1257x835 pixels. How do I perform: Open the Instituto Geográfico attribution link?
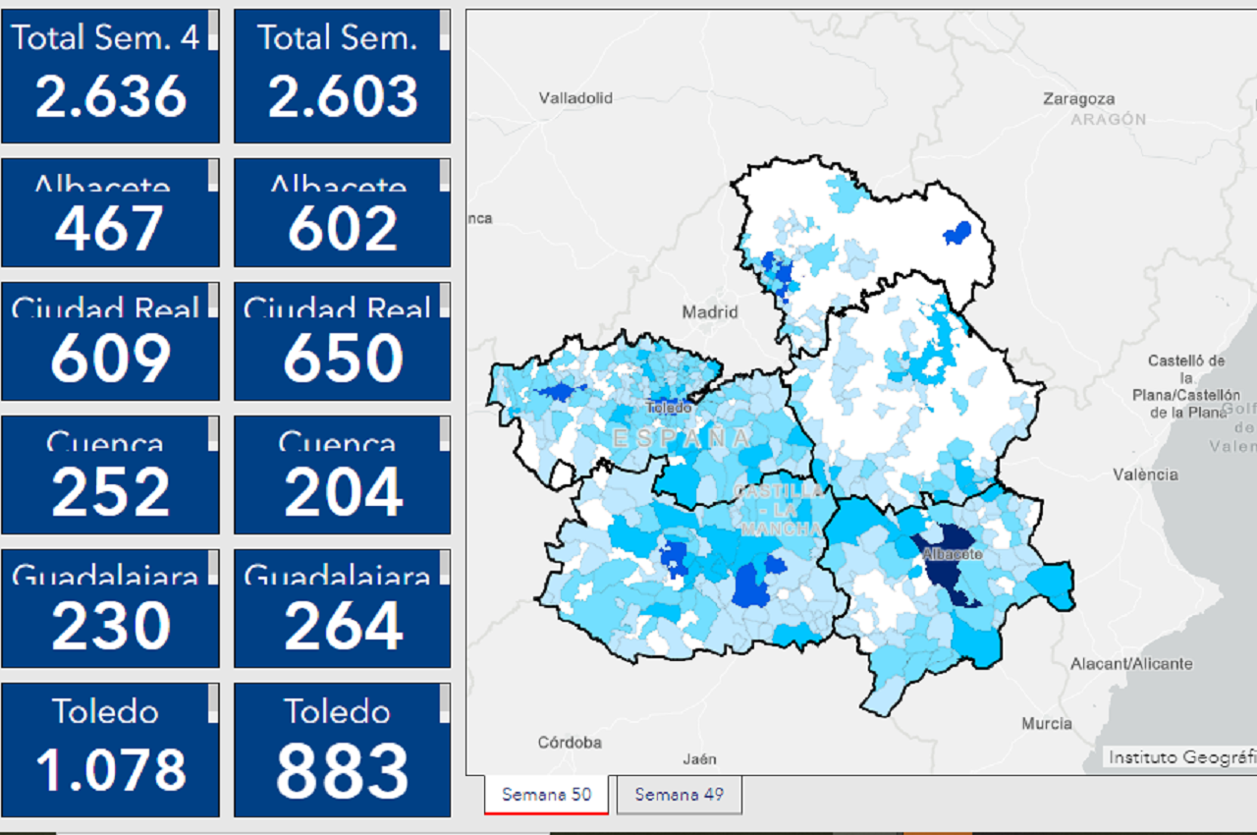(1181, 756)
